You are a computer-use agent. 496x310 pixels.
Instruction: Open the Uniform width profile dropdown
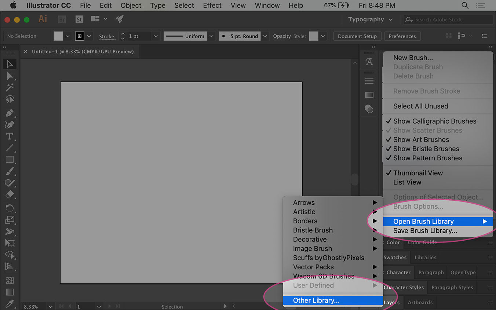pyautogui.click(x=211, y=36)
